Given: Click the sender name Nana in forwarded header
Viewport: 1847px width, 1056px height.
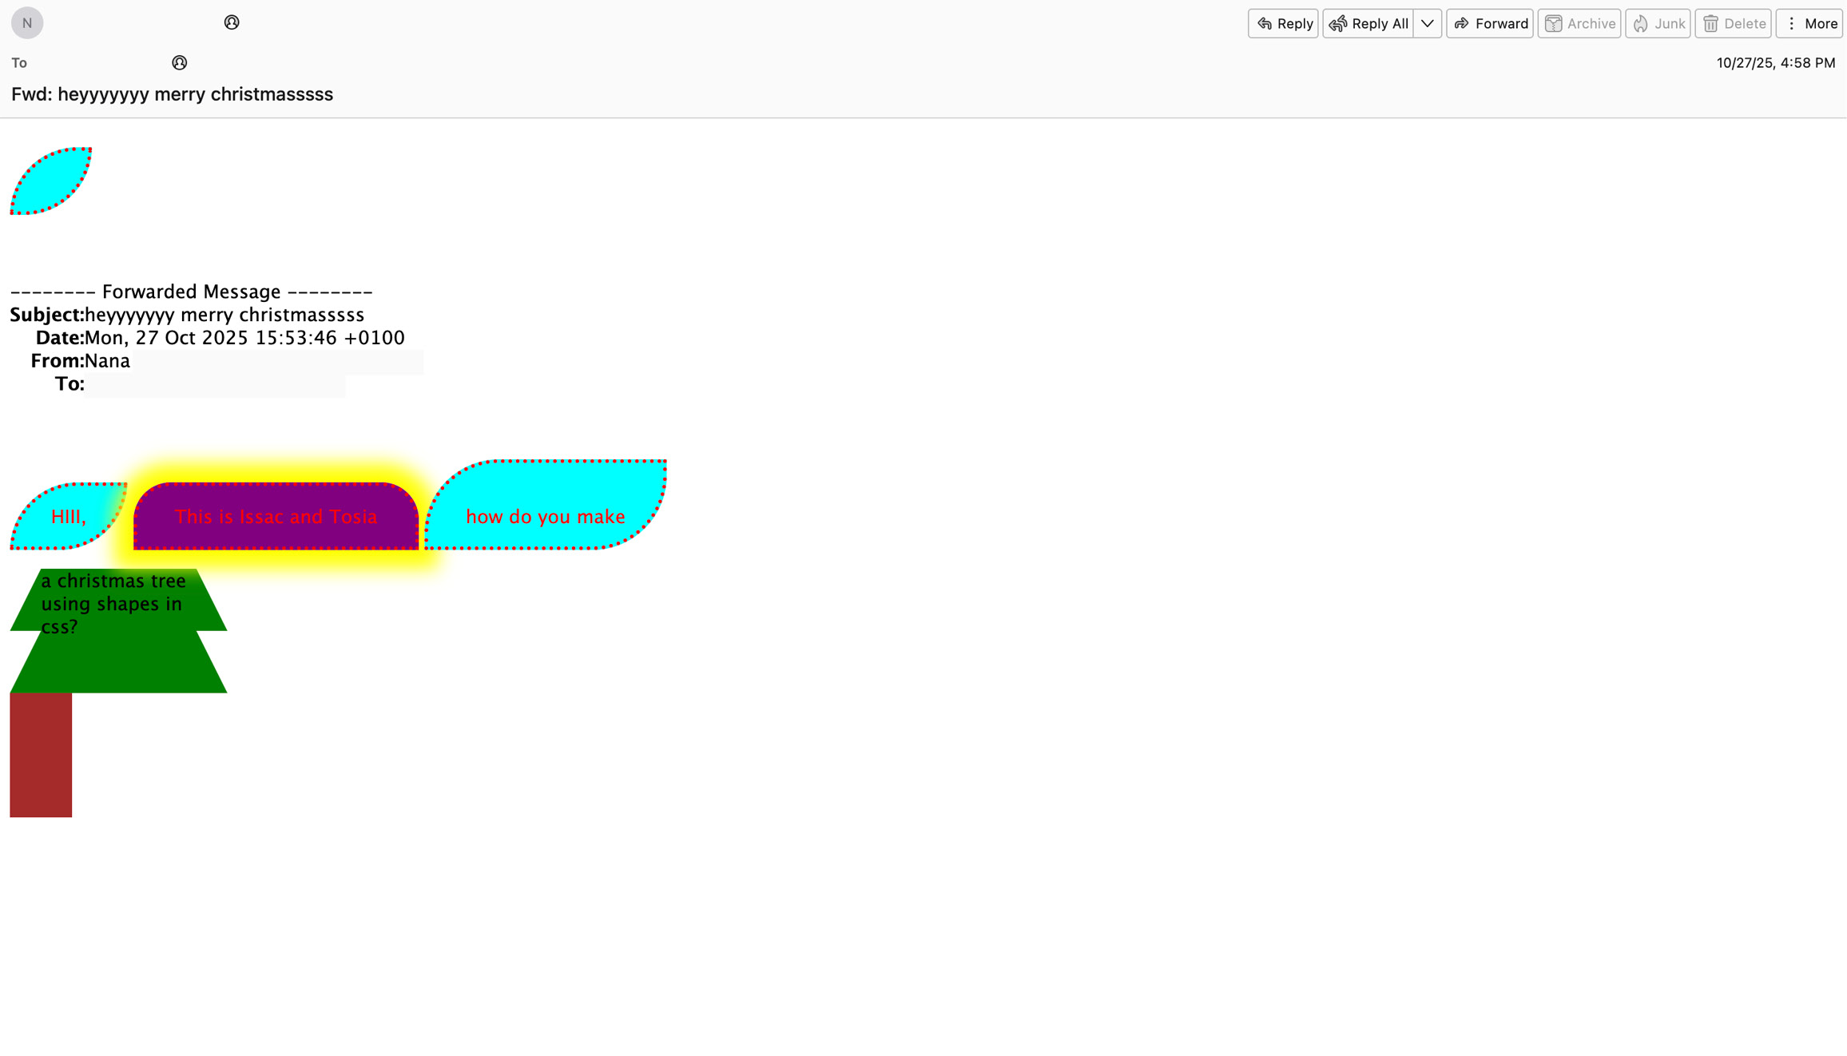Looking at the screenshot, I should click(107, 361).
